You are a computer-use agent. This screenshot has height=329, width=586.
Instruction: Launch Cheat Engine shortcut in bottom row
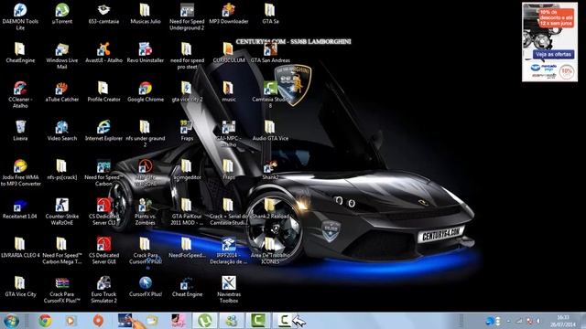tap(187, 286)
